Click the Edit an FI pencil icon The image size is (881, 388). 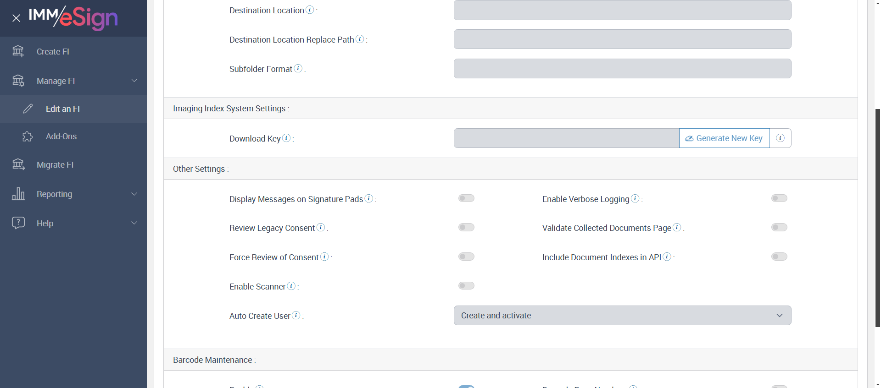point(28,109)
